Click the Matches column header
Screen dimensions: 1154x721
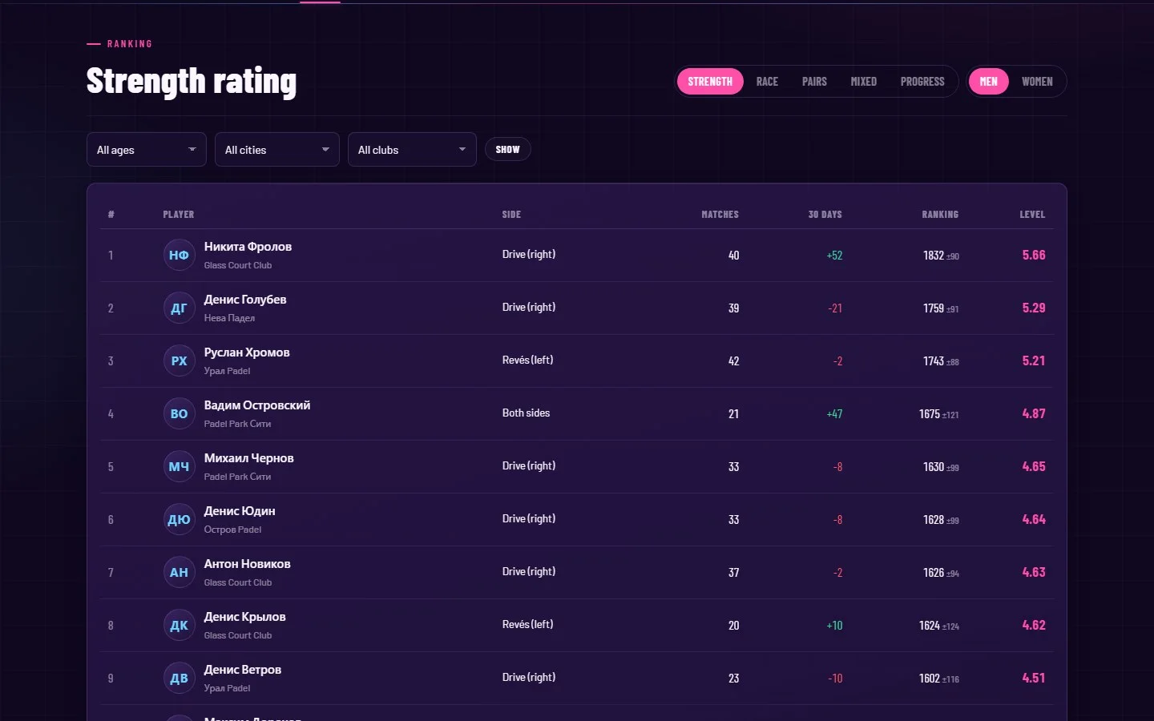point(720,215)
